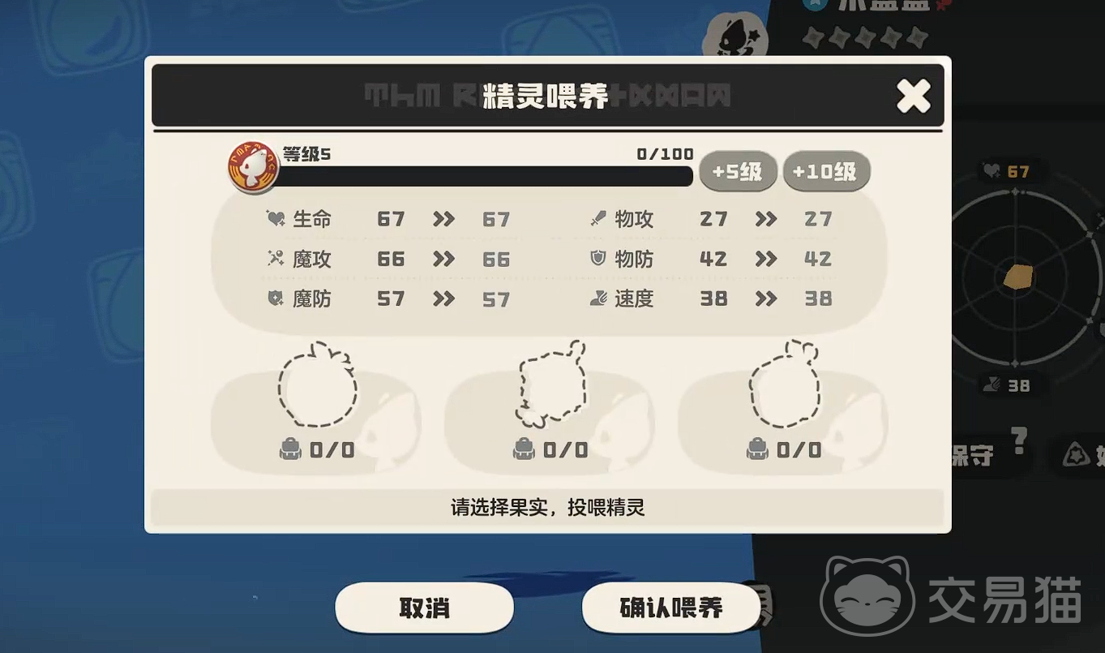Click backpack icon under third fruit
1105x653 pixels.
(x=757, y=449)
